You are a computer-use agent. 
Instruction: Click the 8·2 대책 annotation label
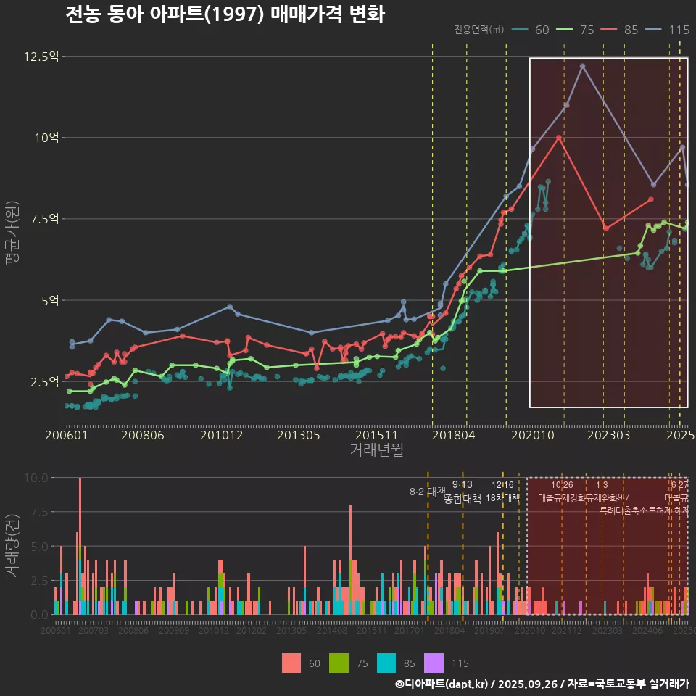(427, 492)
